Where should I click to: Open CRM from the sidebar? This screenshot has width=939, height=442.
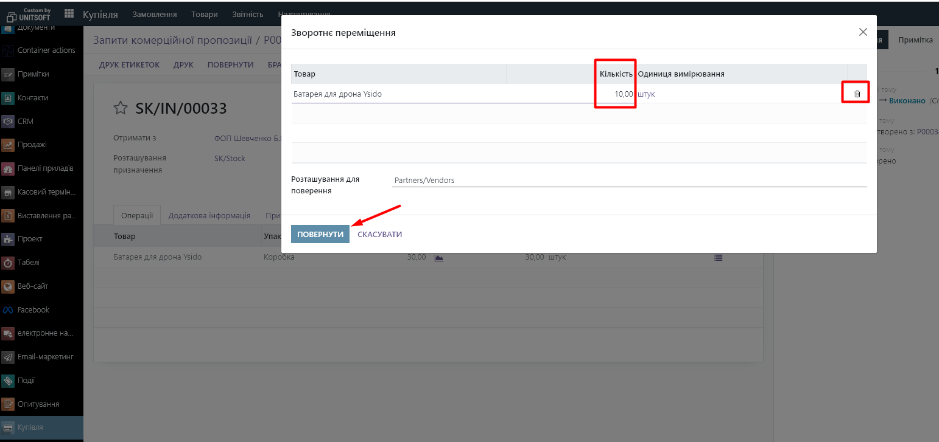26,121
